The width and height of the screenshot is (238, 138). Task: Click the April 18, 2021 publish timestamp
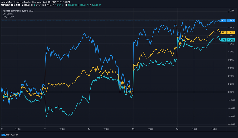pyautogui.click(x=57, y=2)
